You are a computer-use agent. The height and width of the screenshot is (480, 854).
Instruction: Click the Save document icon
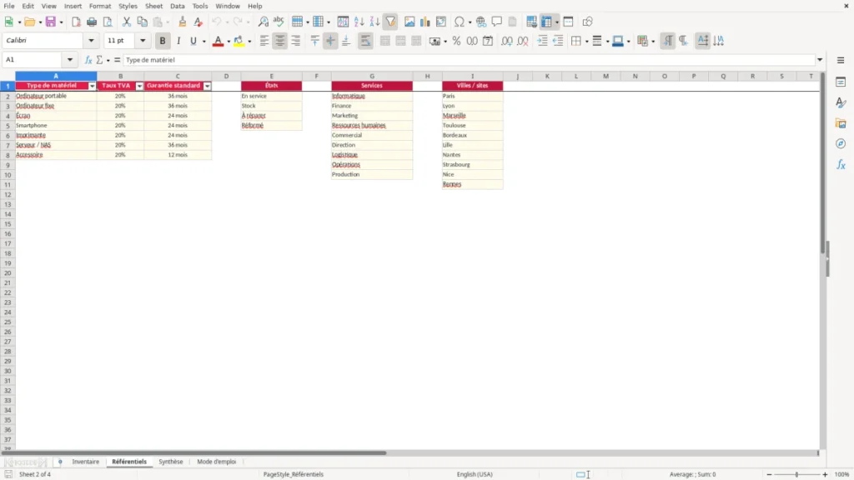[51, 22]
